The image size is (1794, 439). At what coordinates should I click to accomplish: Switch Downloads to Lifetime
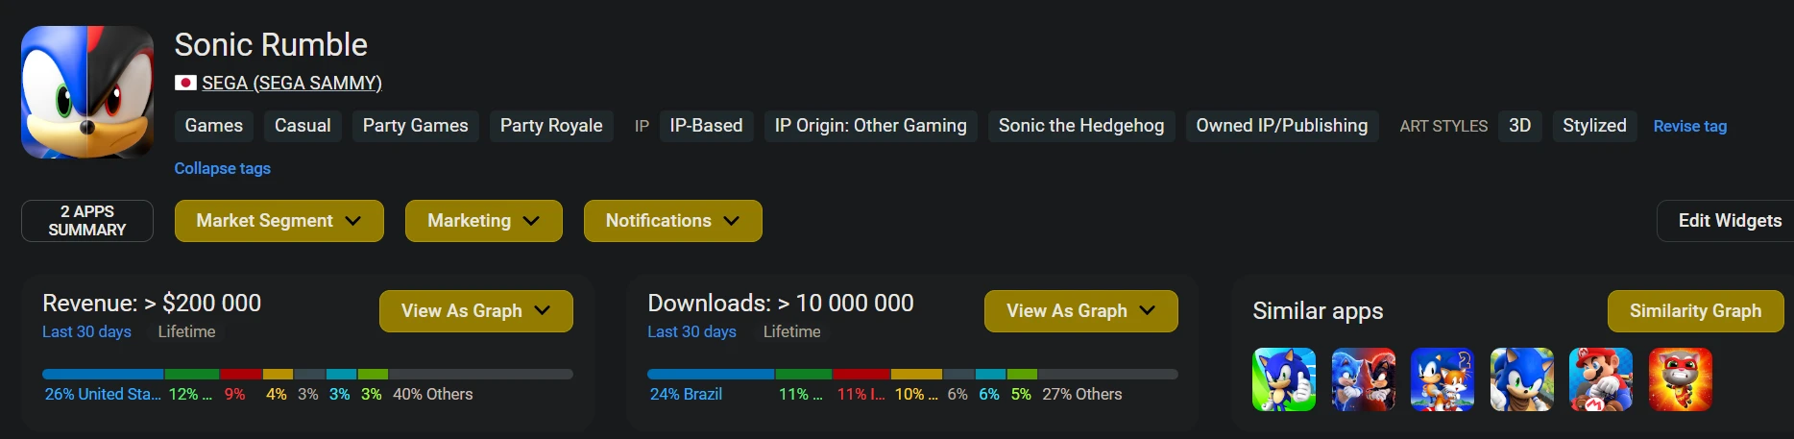tap(791, 331)
